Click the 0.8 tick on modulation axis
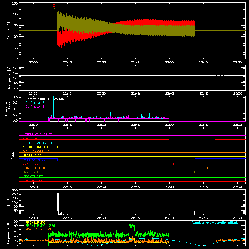This screenshot has width=249, height=249. click(15, 97)
